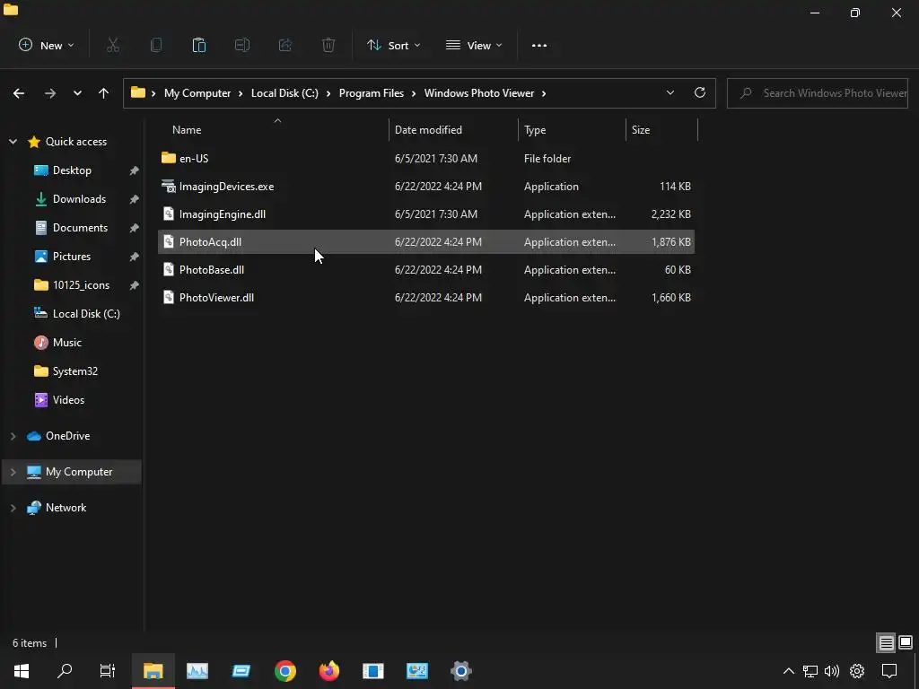Select the ImagingEngine.dll file name
The height and width of the screenshot is (689, 919).
223,214
